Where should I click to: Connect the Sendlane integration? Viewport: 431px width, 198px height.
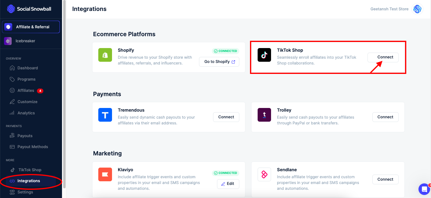pyautogui.click(x=386, y=179)
